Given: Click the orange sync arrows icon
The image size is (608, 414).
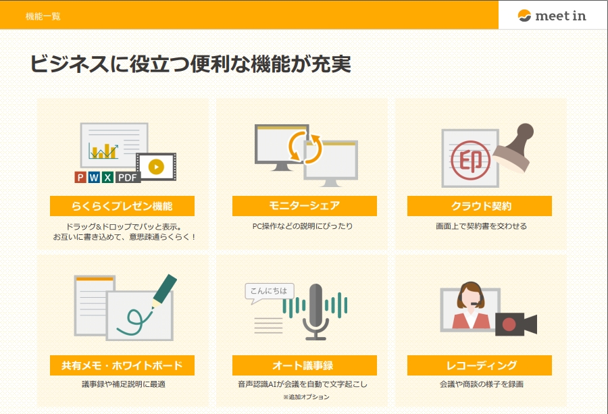Looking at the screenshot, I should [305, 147].
